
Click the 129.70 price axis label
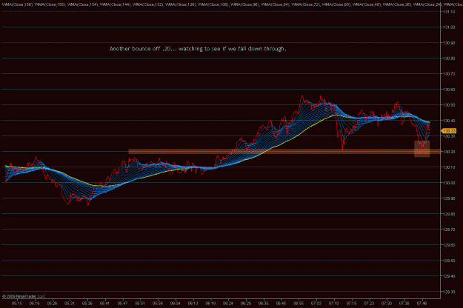(x=449, y=230)
